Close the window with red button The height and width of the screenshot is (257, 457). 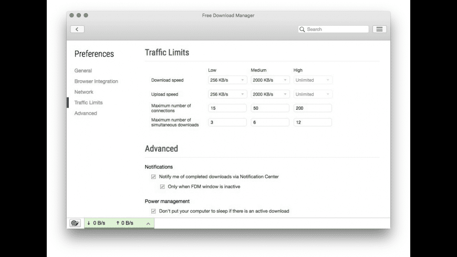(x=71, y=15)
